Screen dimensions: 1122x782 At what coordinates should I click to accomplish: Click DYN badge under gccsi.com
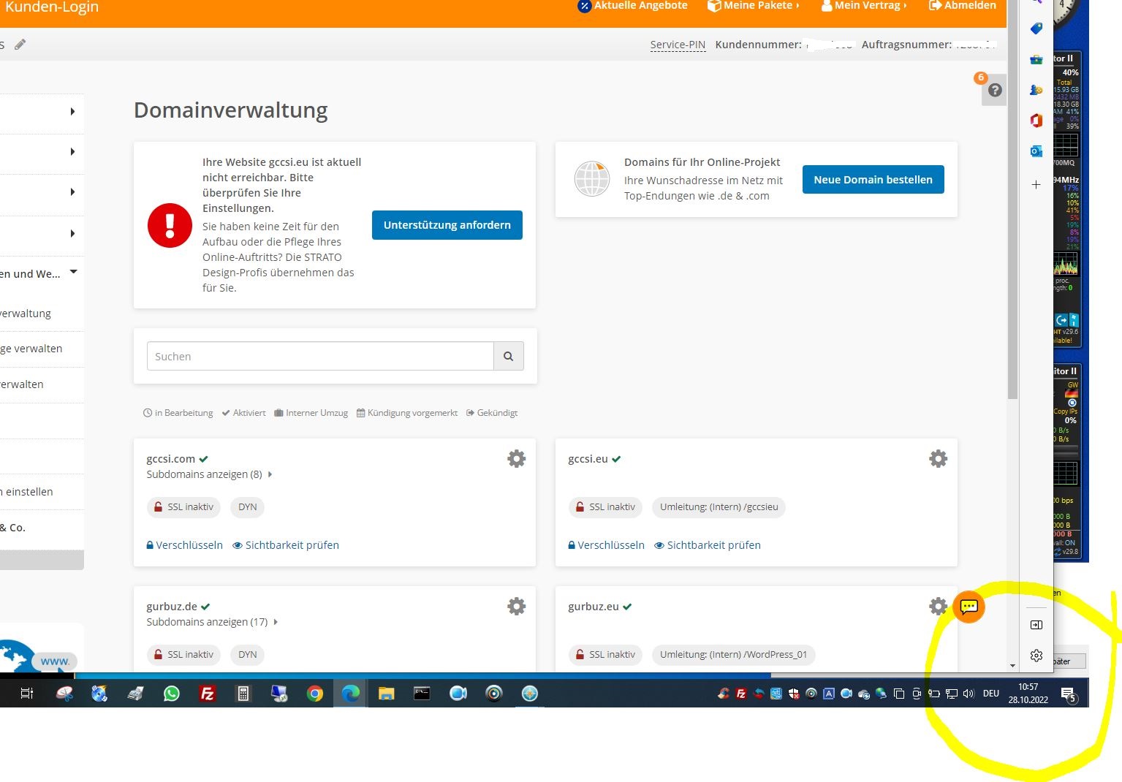coord(248,507)
